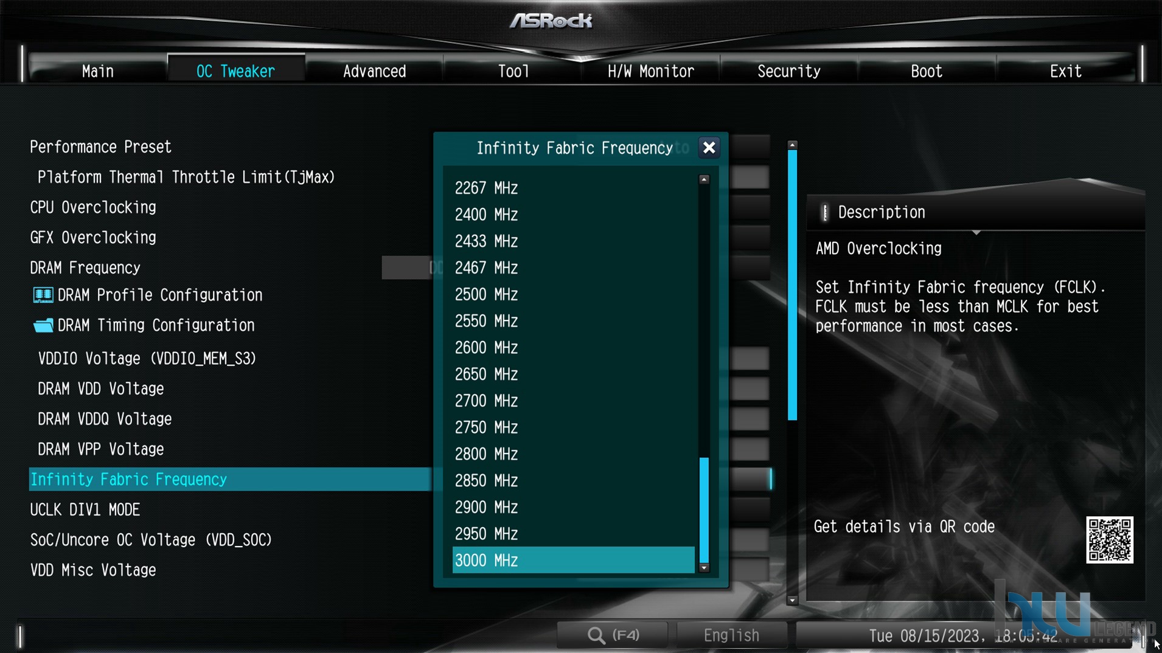Click the popup list scrollbar thumb
The height and width of the screenshot is (653, 1162).
pyautogui.click(x=704, y=510)
